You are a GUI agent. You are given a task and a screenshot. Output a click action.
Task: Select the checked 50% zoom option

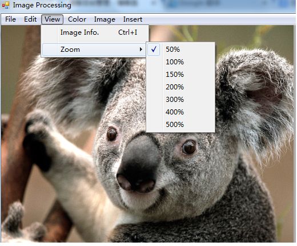click(180, 50)
